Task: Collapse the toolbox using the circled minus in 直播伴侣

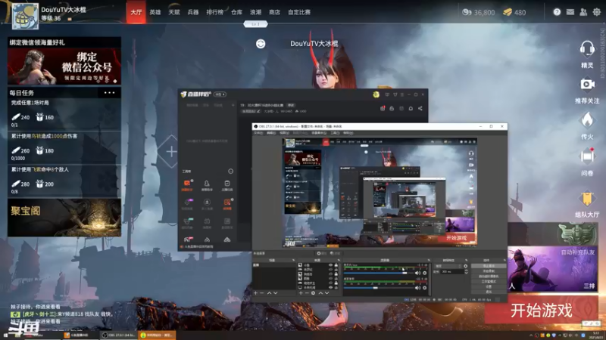Action: [231, 172]
